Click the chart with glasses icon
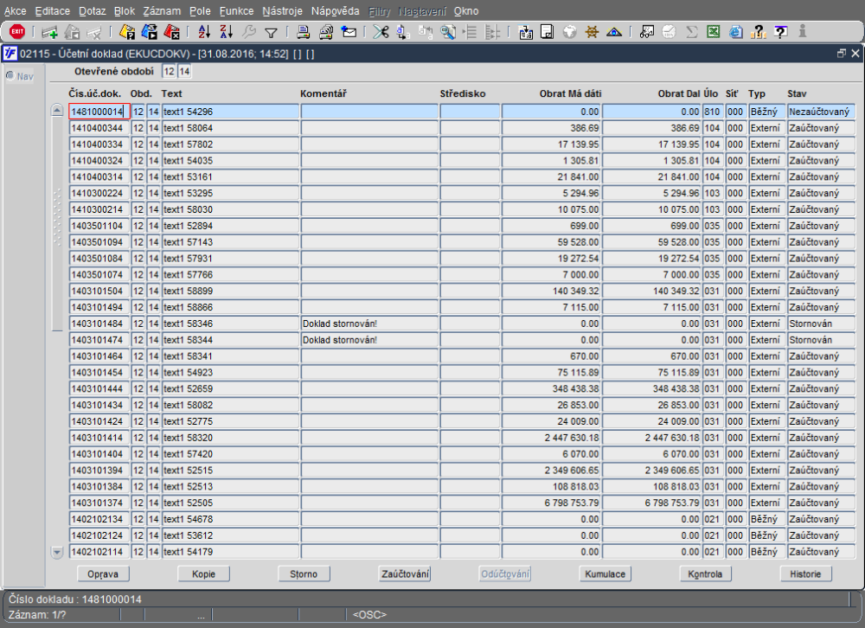Screen dimensions: 865x628 [x=646, y=32]
